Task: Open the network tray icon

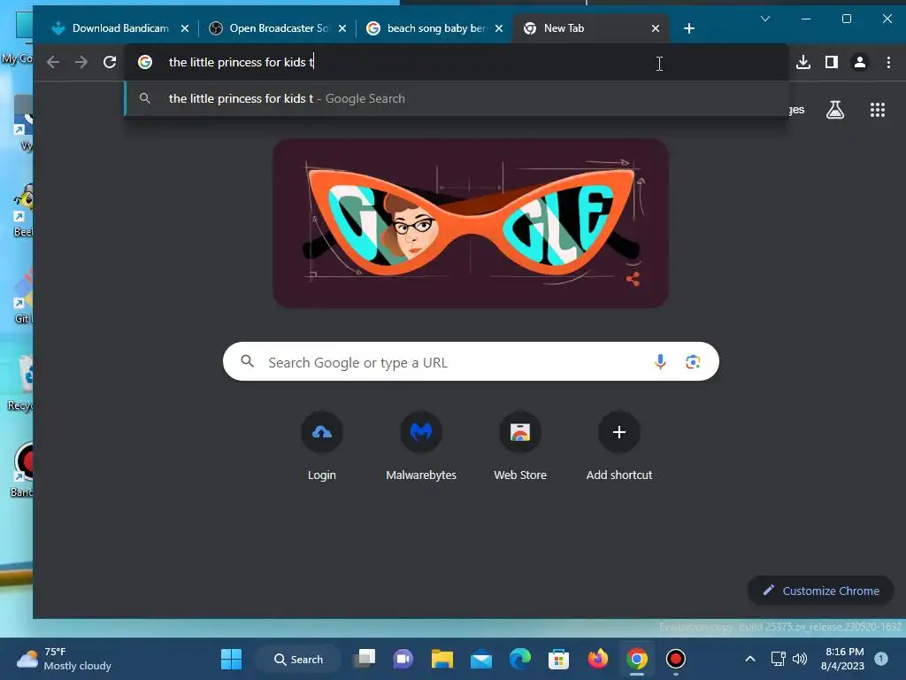Action: [779, 659]
